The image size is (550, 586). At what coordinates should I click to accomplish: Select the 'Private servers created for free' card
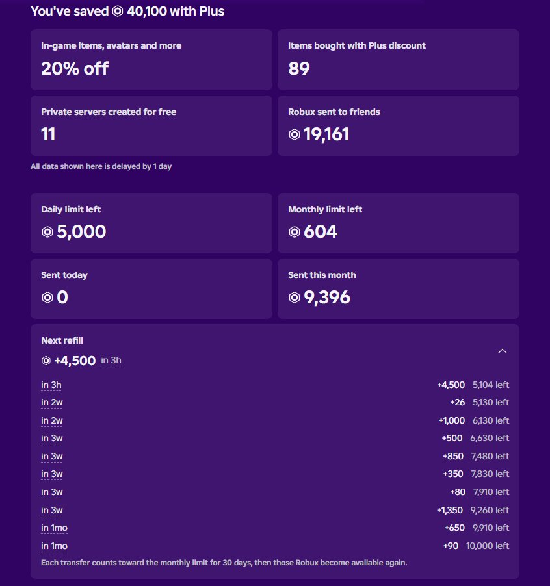tap(151, 125)
